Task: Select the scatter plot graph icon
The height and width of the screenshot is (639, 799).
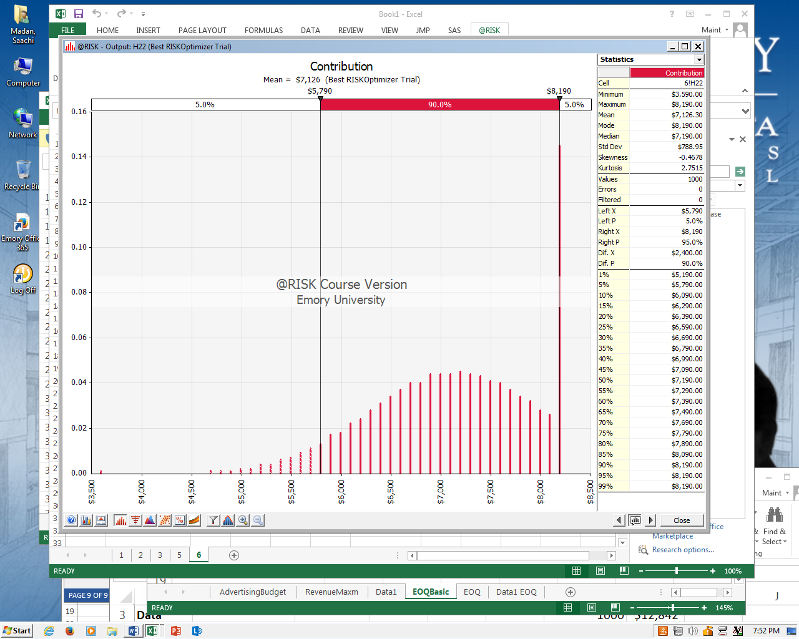Action: coord(165,520)
